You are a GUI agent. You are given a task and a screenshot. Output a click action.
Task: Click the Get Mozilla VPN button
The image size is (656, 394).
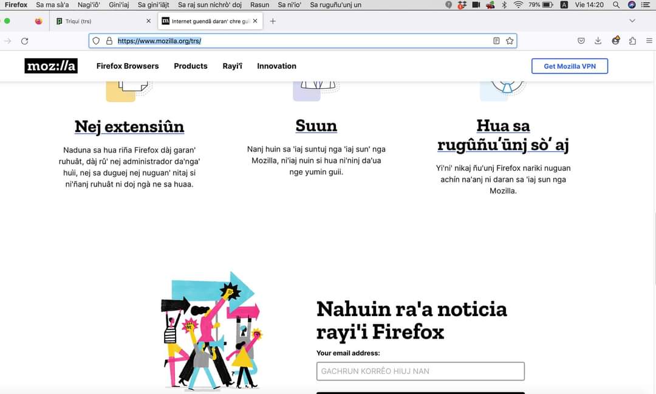(x=569, y=66)
